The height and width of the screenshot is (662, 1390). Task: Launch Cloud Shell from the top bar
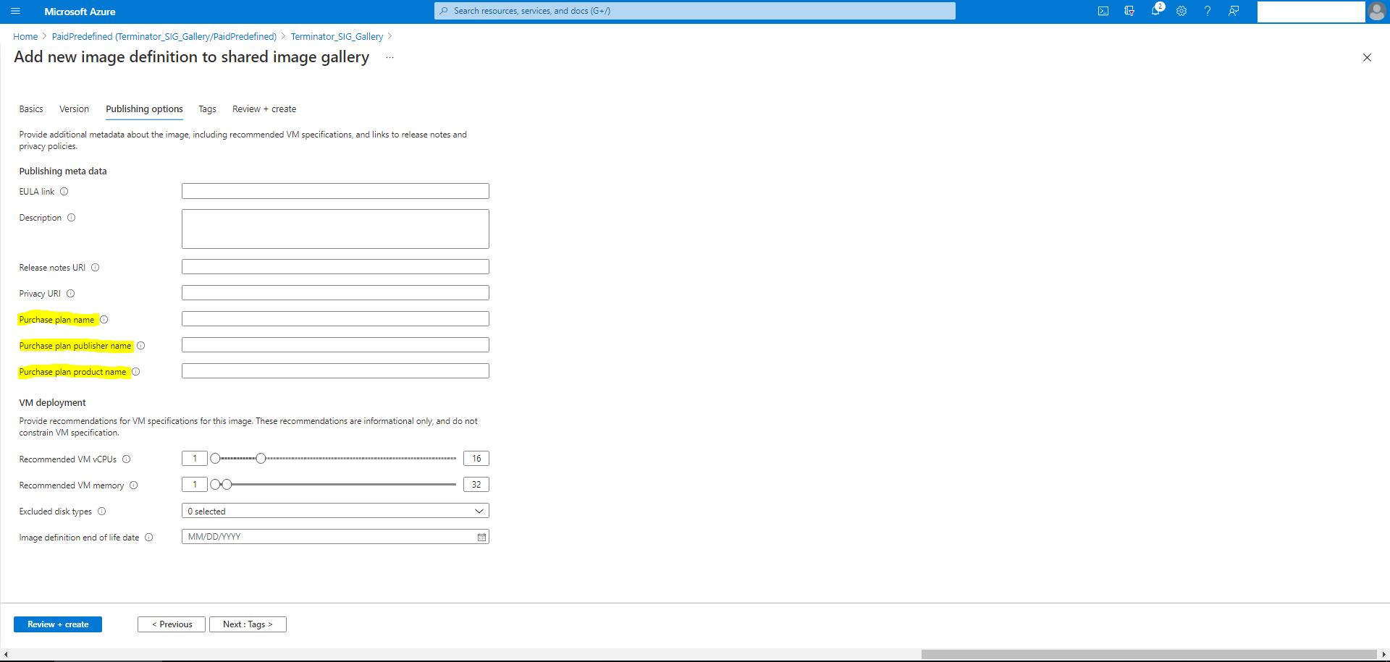pos(1103,12)
